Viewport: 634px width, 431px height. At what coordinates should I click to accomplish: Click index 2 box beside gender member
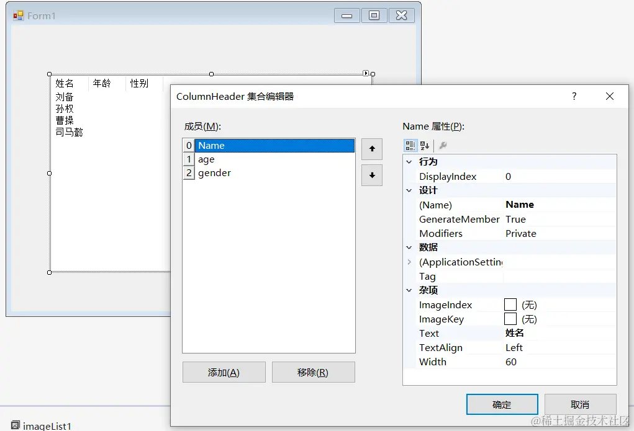coord(188,173)
